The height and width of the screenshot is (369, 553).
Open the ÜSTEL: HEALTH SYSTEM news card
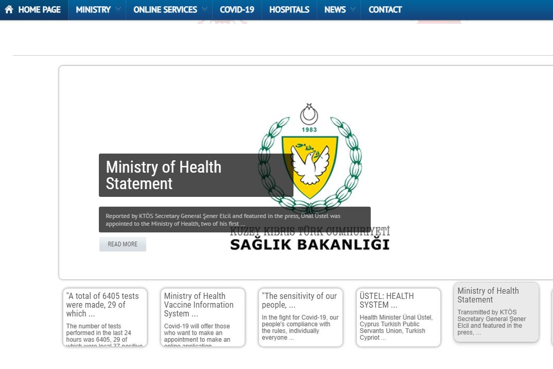[399, 317]
